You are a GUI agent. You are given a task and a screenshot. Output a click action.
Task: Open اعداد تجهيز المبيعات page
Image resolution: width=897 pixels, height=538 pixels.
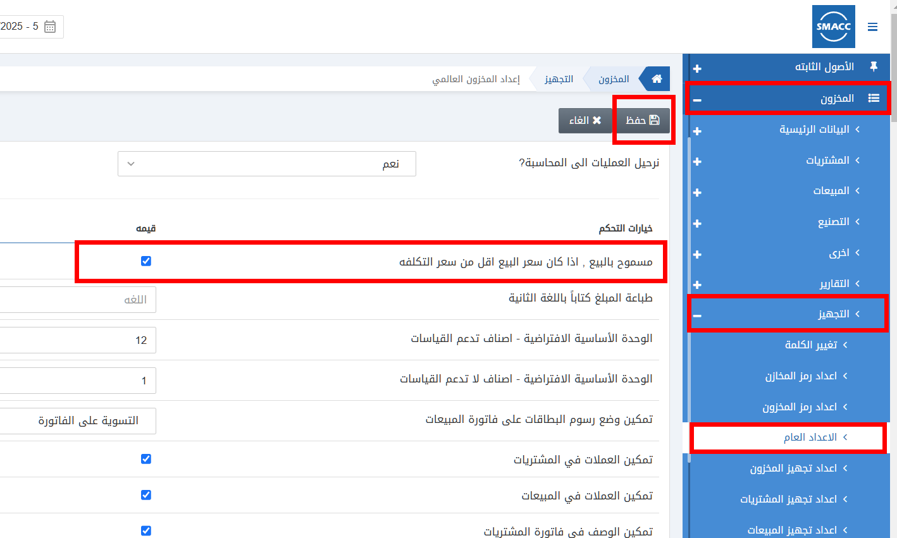click(x=792, y=530)
